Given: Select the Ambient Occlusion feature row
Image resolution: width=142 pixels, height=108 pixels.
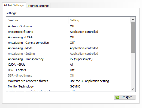Looking at the screenshot, I should [x=68, y=26].
